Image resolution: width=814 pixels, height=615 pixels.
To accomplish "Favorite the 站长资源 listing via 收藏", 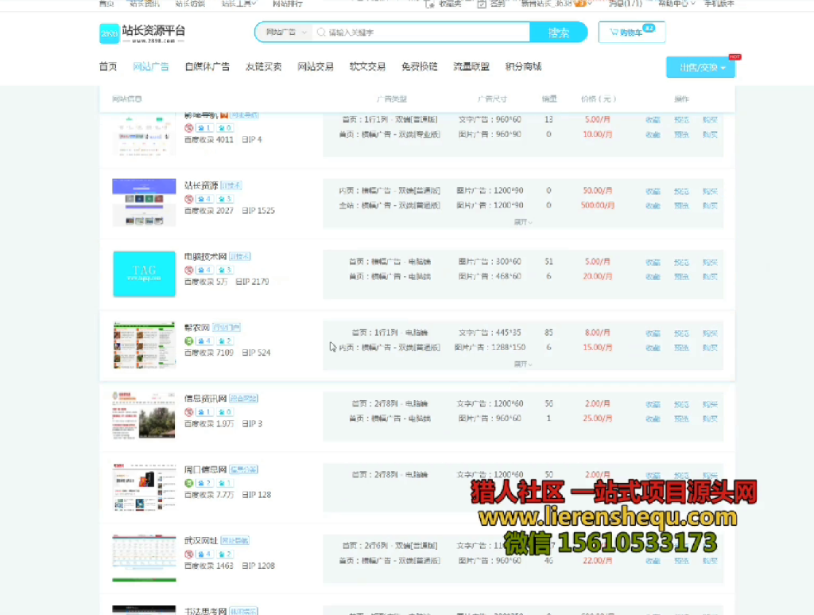I will point(653,190).
